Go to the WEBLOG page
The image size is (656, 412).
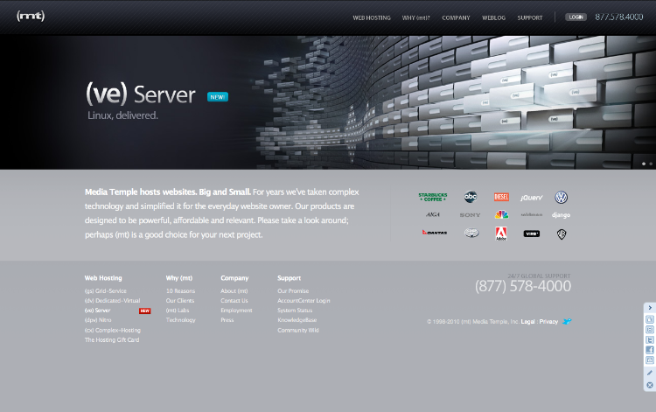click(493, 18)
